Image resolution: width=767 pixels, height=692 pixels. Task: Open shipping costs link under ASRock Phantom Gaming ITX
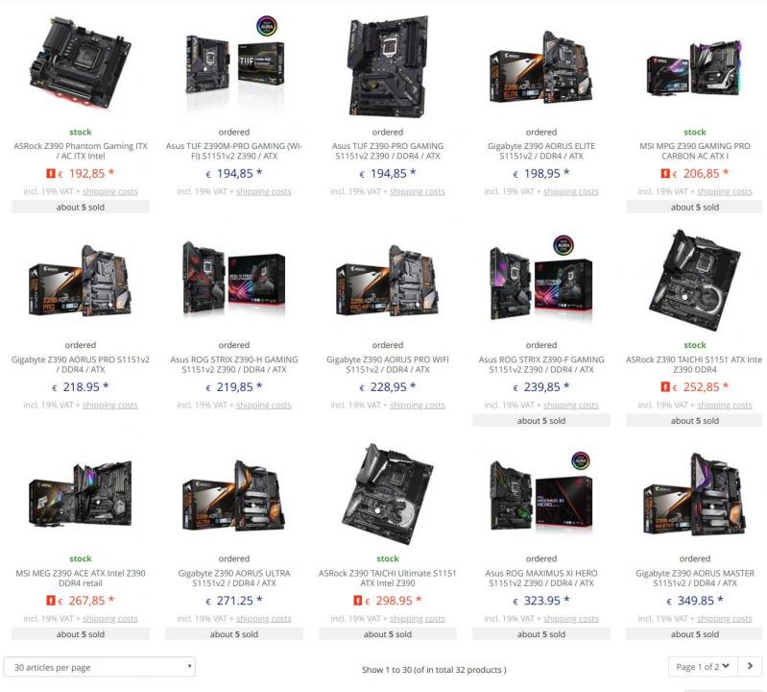point(110,191)
